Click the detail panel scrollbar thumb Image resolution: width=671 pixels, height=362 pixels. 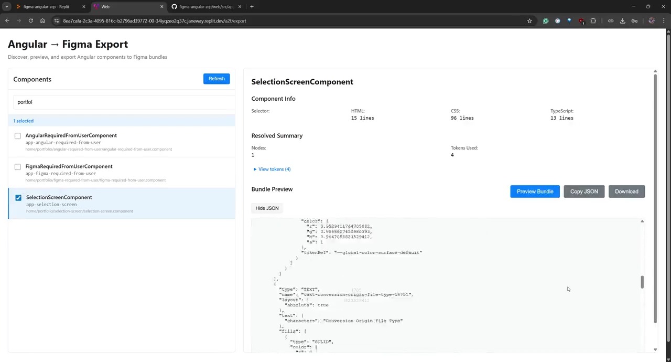tap(655, 198)
